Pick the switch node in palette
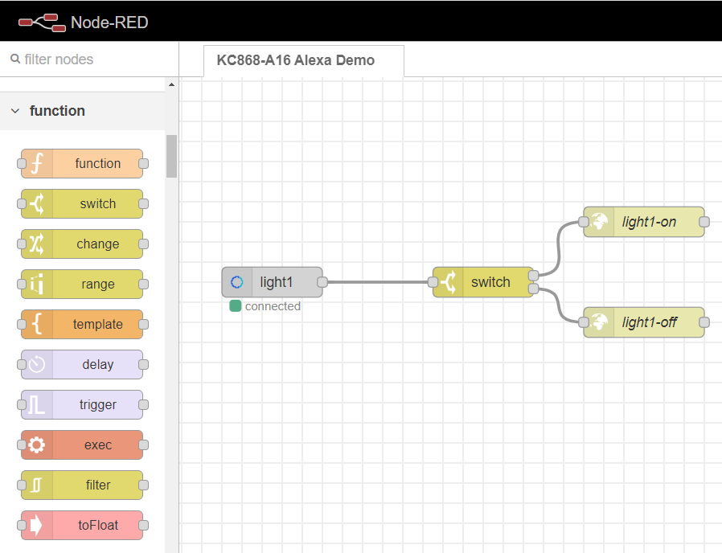 [x=82, y=203]
